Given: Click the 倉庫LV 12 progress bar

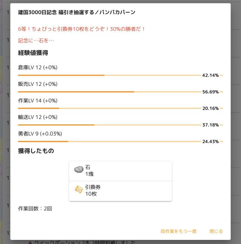Looking at the screenshot, I should point(120,75).
